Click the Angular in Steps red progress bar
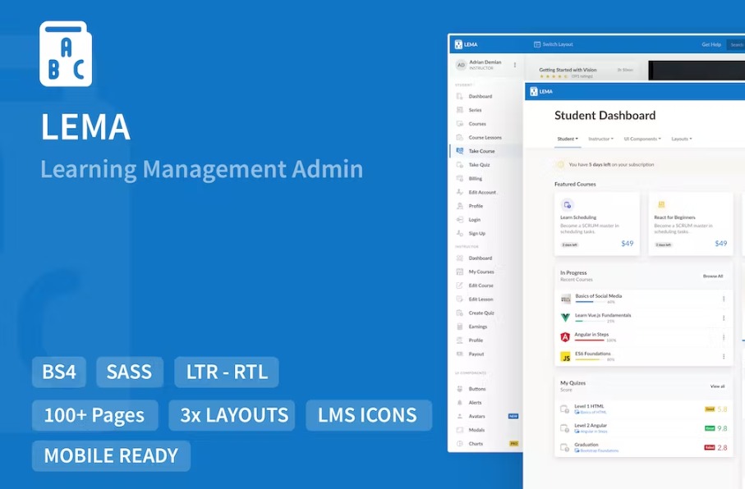 coord(590,340)
